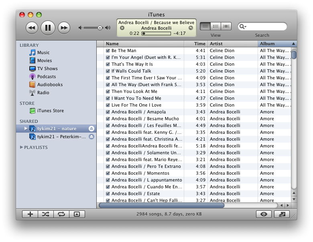The height and width of the screenshot is (242, 313).
Task: Click horizontal scroll right arrow
Action: (288, 205)
